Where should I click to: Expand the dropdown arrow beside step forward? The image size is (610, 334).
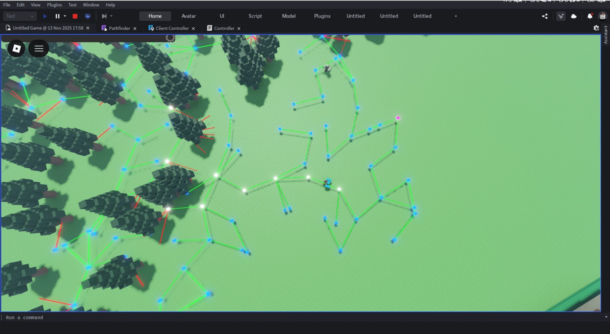pyautogui.click(x=111, y=16)
